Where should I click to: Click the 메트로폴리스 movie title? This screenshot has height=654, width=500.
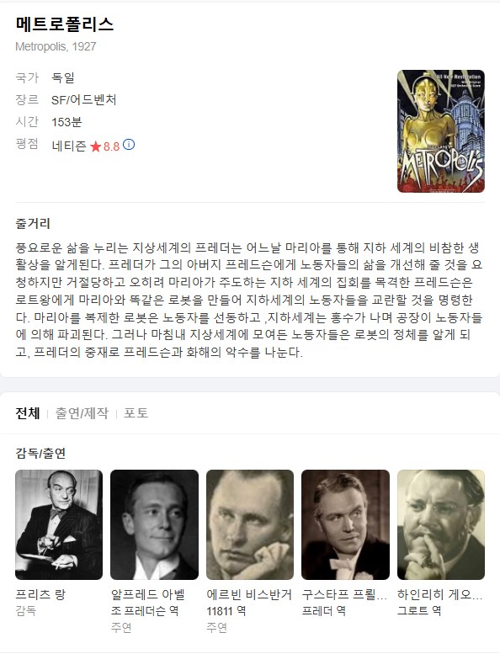(65, 24)
